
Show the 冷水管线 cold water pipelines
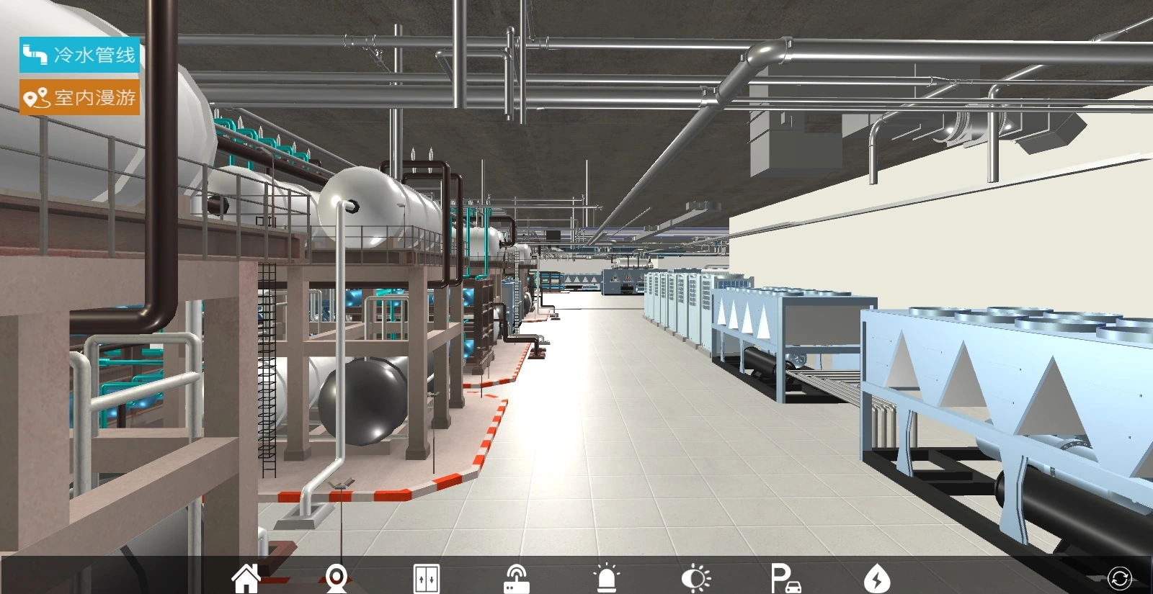coord(79,55)
